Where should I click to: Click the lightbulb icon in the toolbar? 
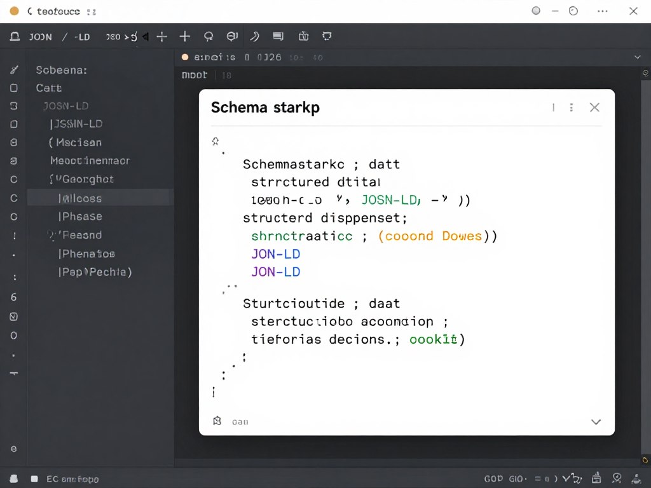[x=209, y=36]
